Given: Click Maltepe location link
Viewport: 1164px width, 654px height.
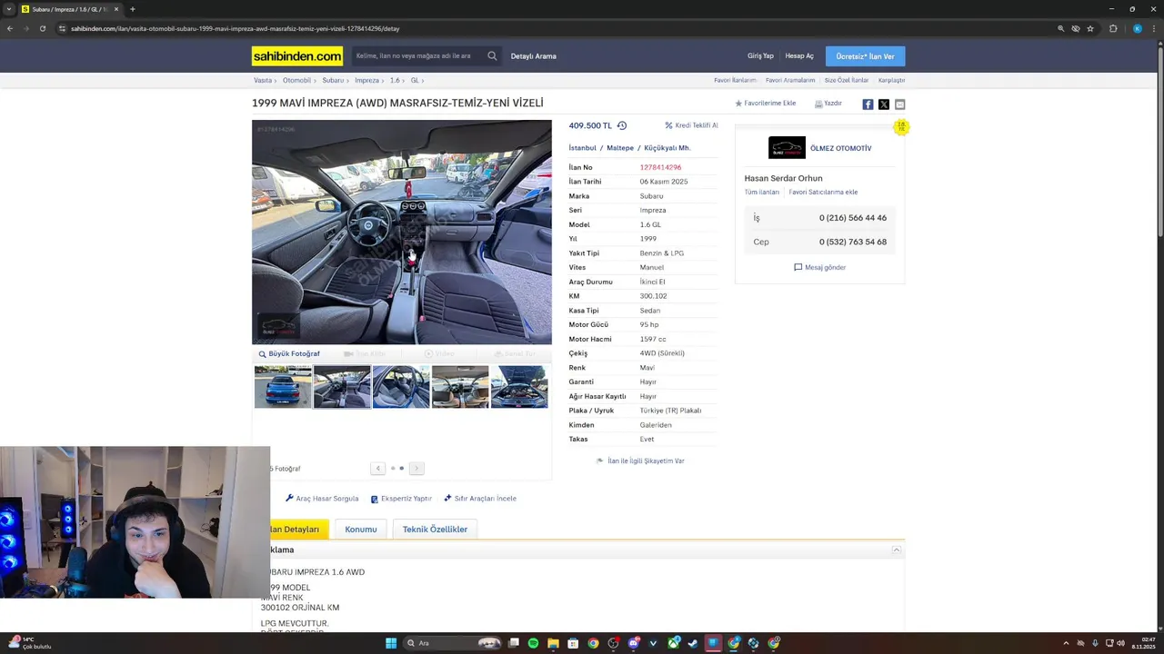Looking at the screenshot, I should pyautogui.click(x=620, y=148).
